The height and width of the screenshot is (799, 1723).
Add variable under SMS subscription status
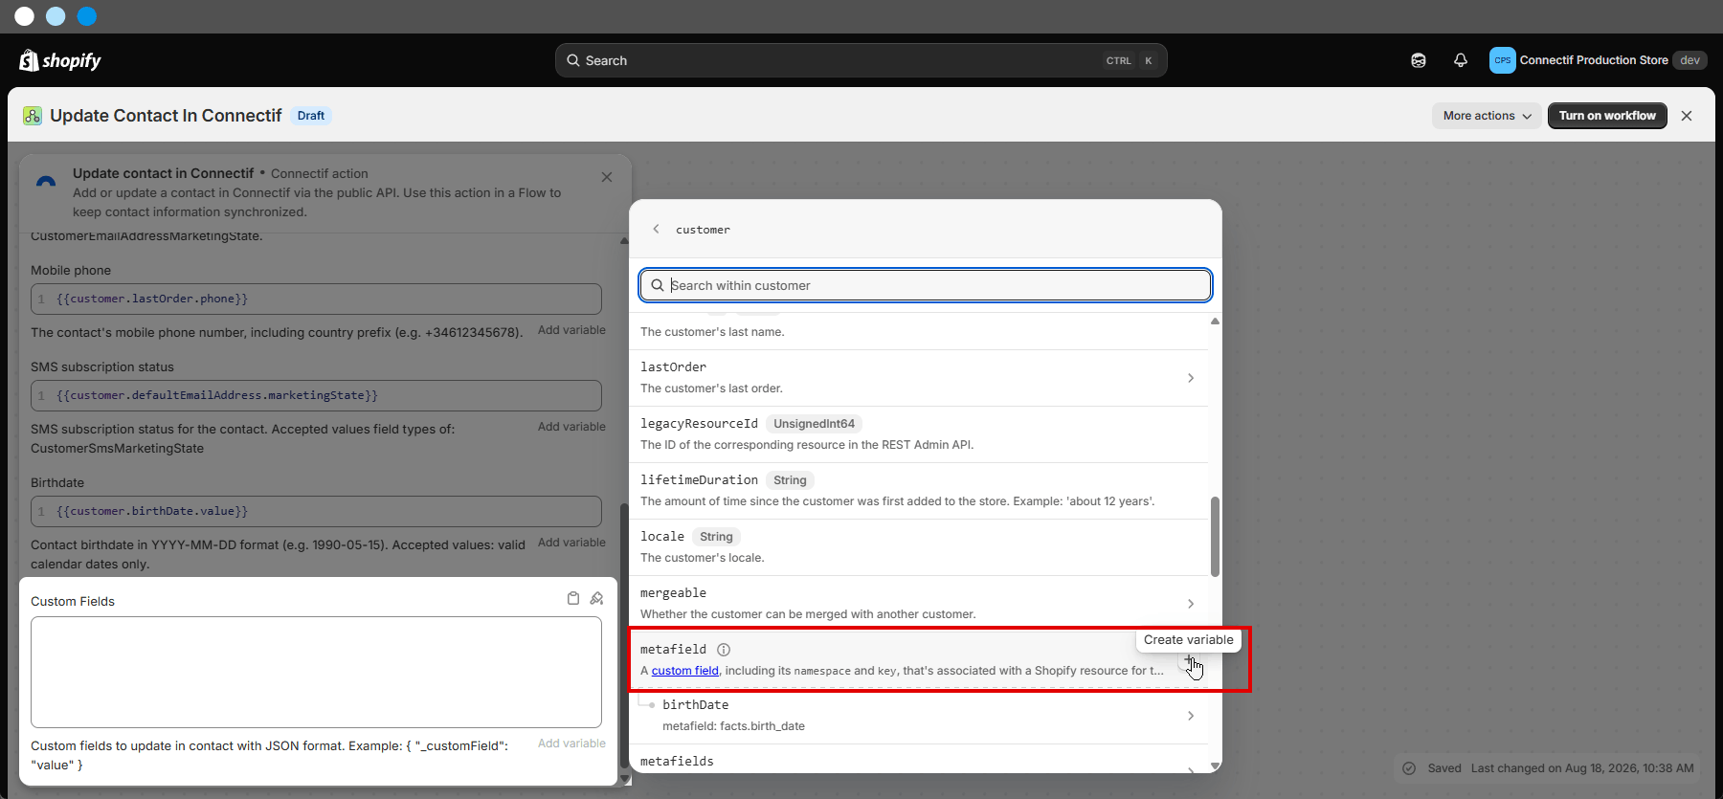coord(571,427)
